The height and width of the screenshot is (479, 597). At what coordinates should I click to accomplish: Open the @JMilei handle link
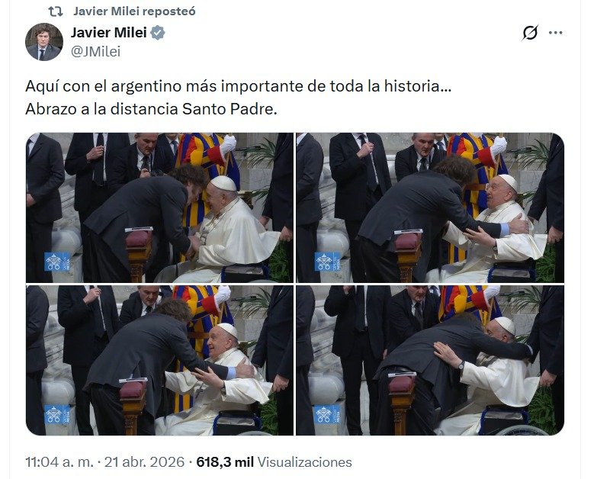[95, 51]
